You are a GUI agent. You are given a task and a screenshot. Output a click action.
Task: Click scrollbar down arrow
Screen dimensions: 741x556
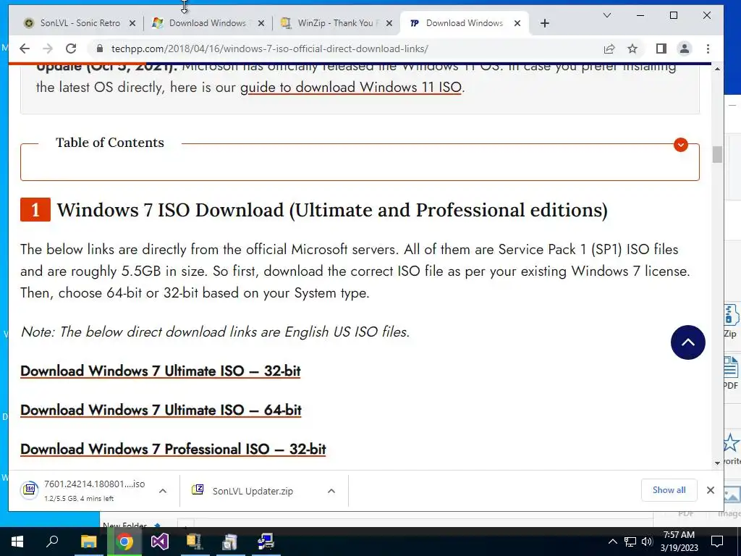click(717, 463)
